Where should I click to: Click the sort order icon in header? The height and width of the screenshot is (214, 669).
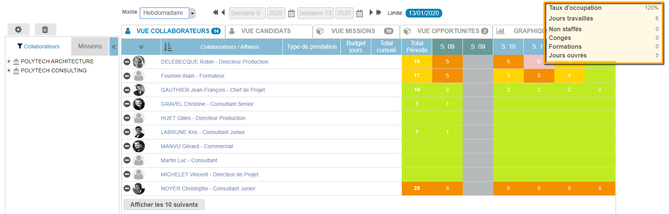[x=168, y=47]
